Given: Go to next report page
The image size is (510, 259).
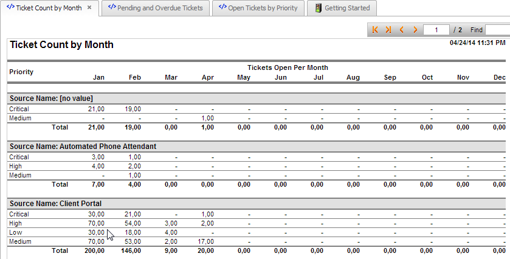Looking at the screenshot, I should (x=415, y=30).
